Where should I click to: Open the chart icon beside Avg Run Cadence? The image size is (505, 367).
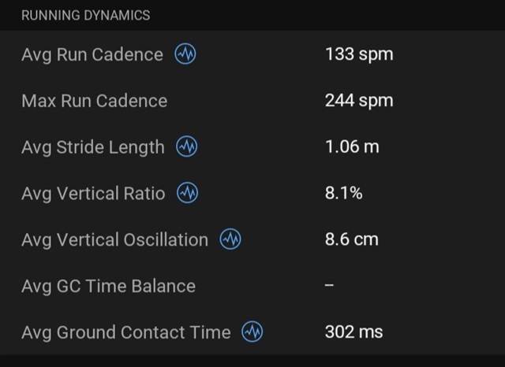185,55
